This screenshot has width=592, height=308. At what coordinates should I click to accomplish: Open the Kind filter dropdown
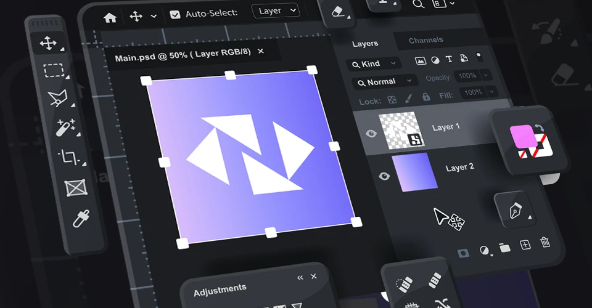[374, 63]
